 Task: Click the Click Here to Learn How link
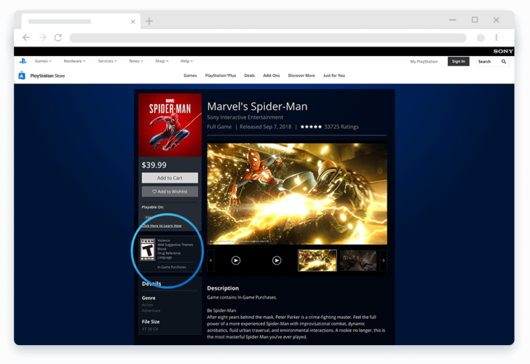click(162, 226)
